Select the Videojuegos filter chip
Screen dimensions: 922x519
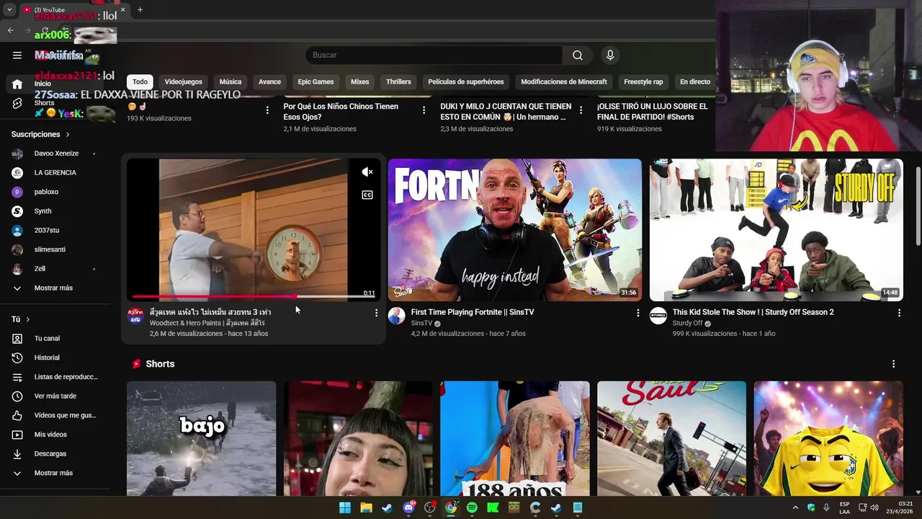tap(183, 81)
